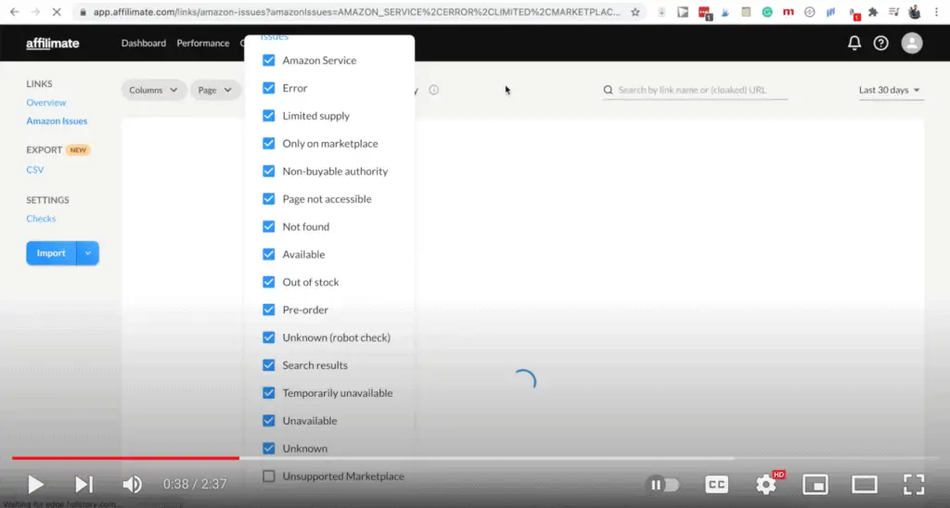Search by link name or URL field

[x=695, y=90]
